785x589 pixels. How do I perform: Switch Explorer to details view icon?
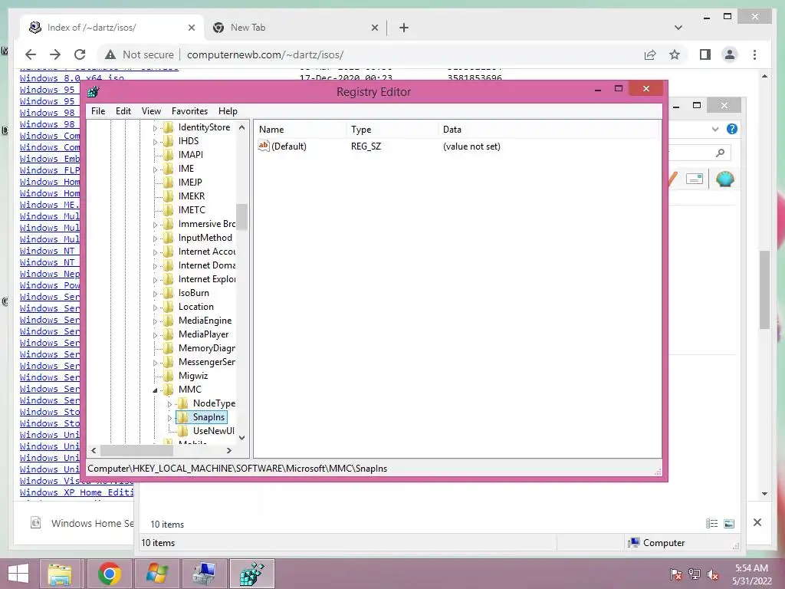(711, 523)
